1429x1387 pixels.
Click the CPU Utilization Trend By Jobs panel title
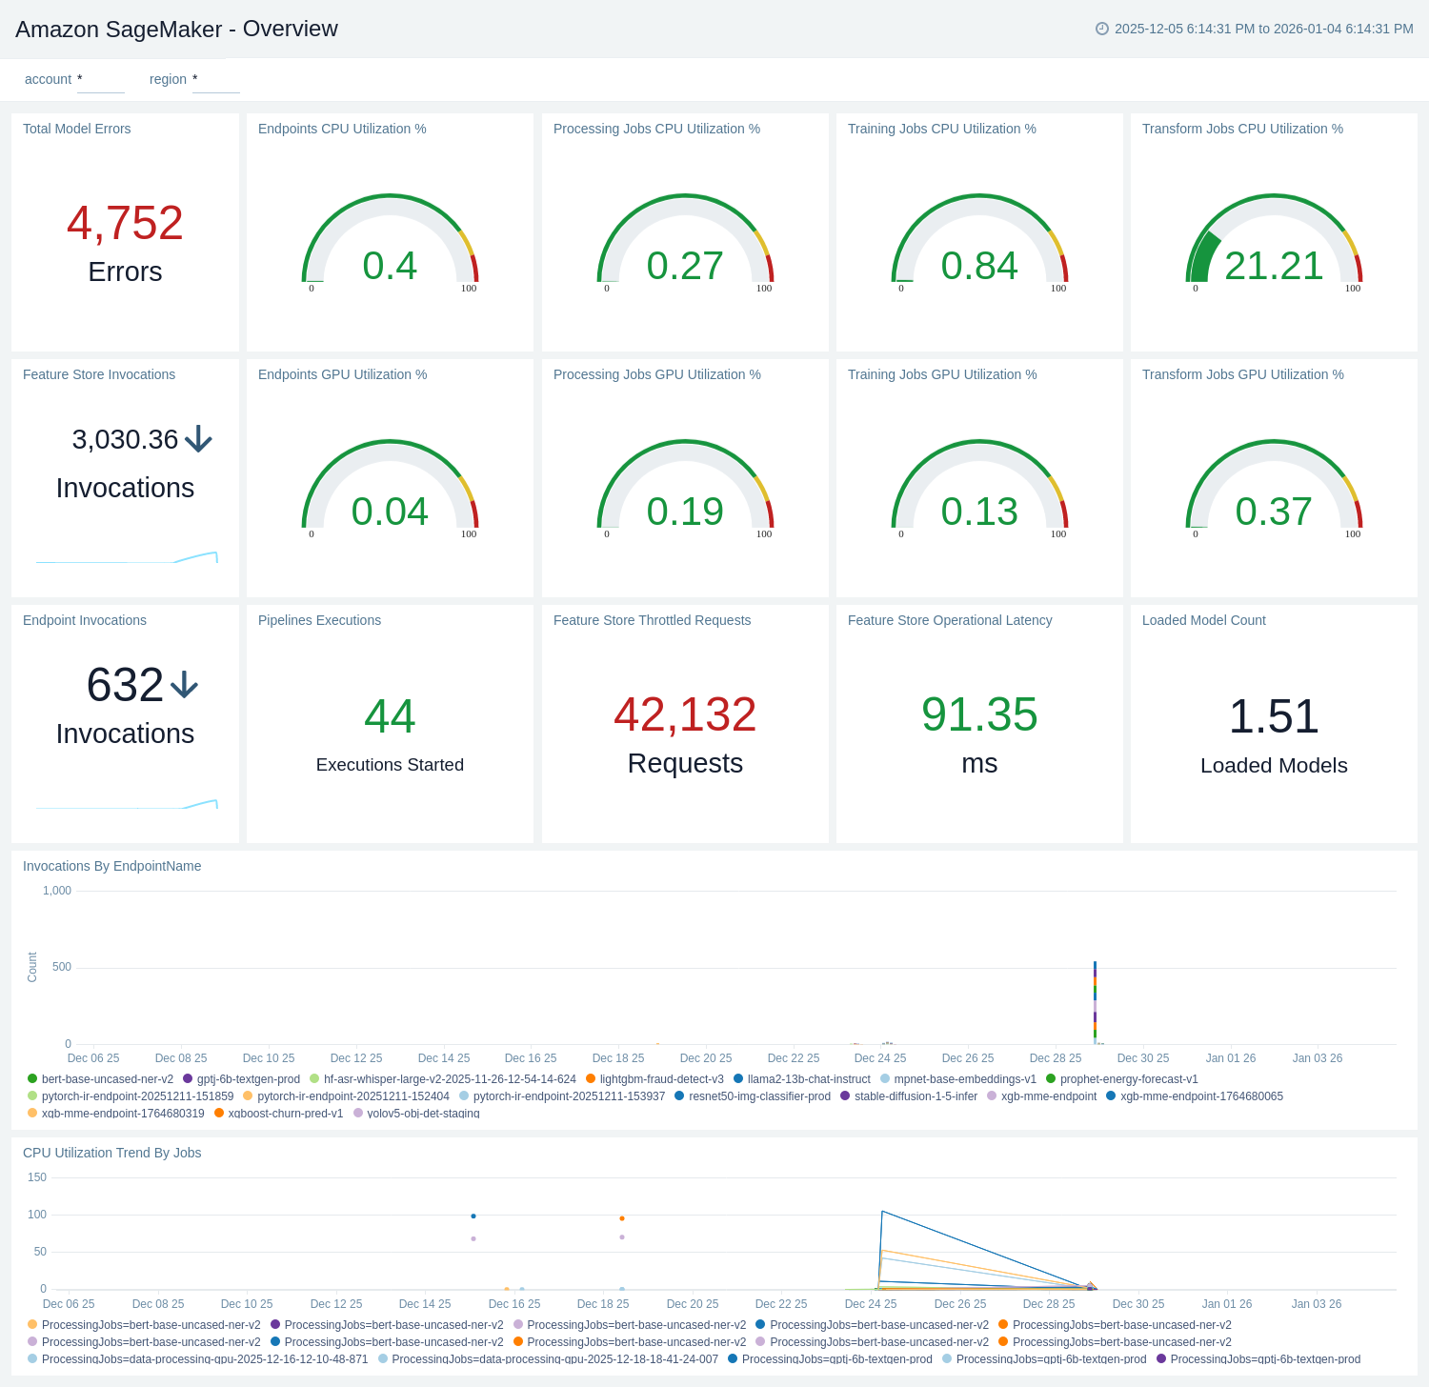pyautogui.click(x=112, y=1153)
